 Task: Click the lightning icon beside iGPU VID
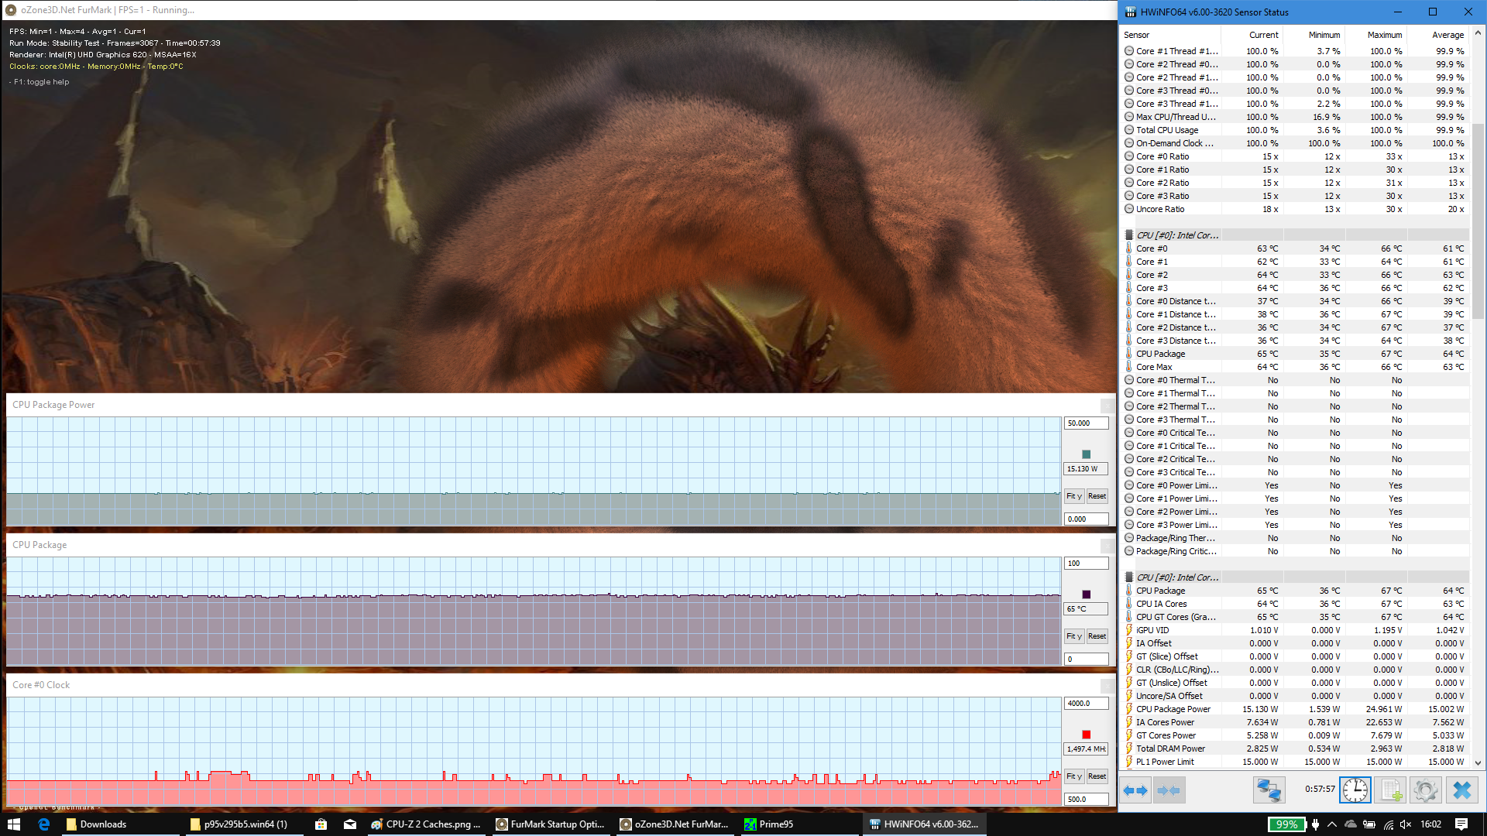tap(1129, 630)
